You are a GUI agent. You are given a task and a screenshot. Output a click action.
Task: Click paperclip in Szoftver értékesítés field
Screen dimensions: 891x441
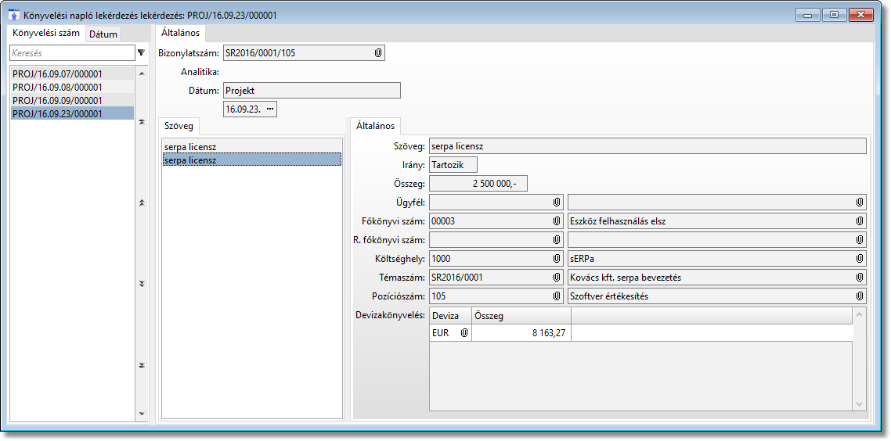tap(859, 296)
